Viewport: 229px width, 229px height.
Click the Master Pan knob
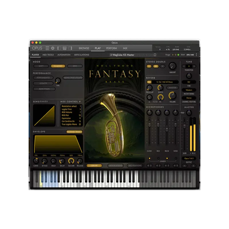[189, 112]
